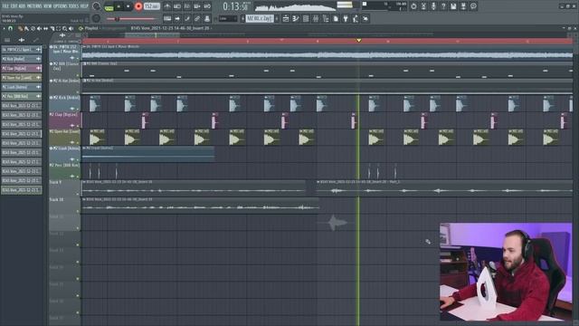Click the play/pause transport button
Image resolution: width=579 pixels, height=326 pixels.
[x=119, y=6]
